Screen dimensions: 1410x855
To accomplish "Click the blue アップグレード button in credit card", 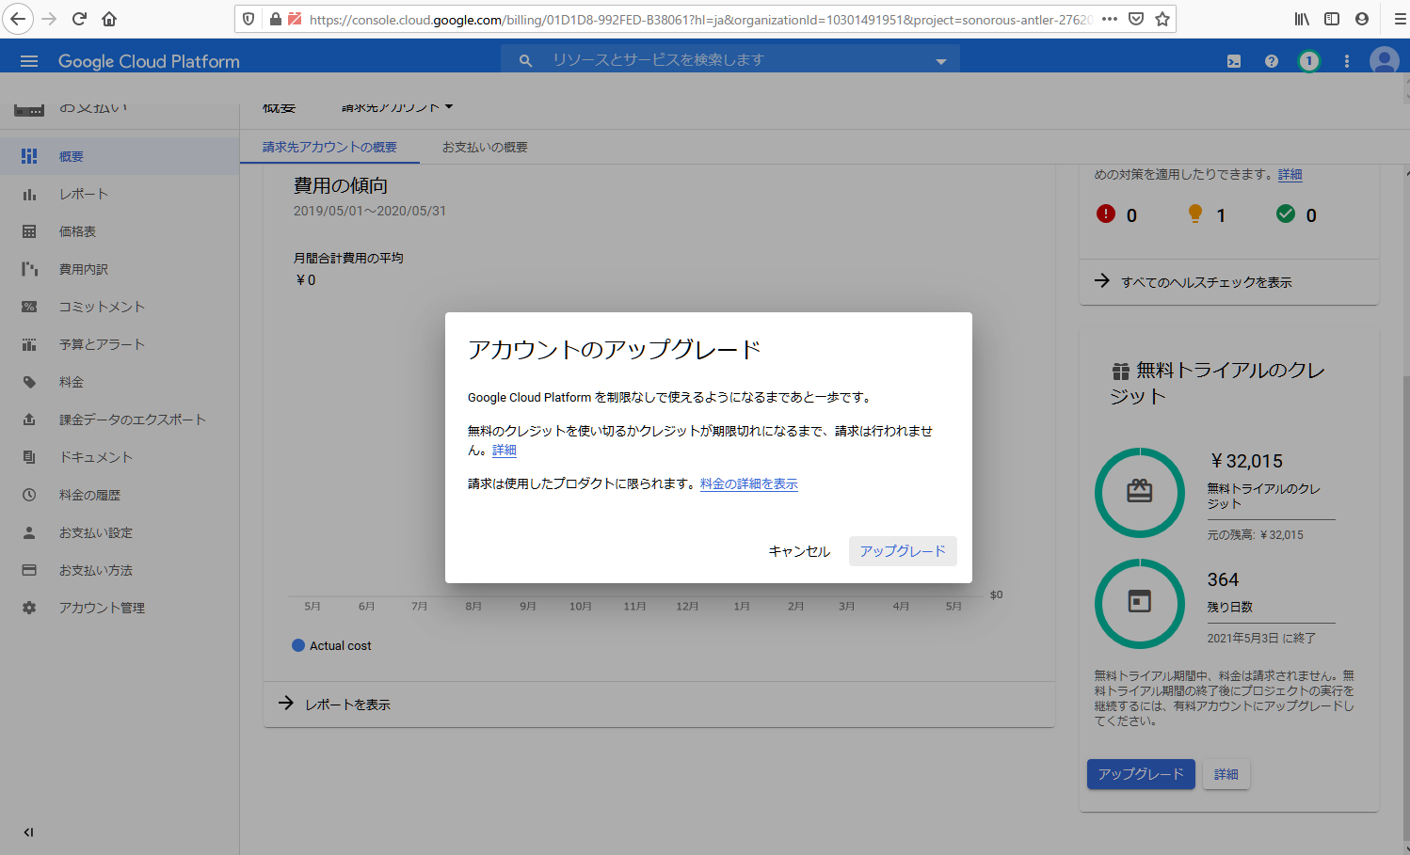I will tap(1141, 774).
